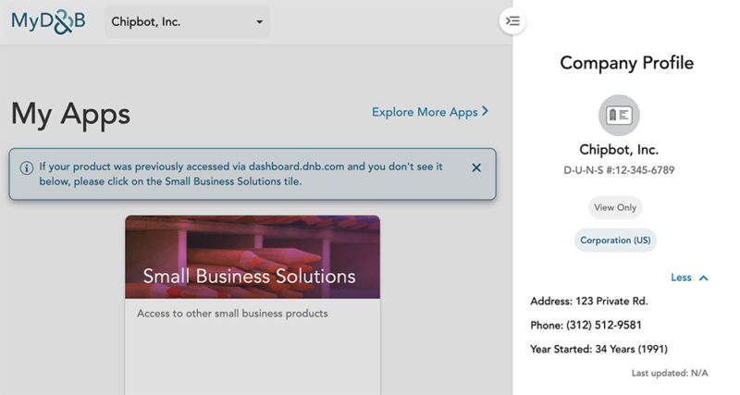Click 'Access to other small business products' text
Viewport: 740px width, 395px height.
click(232, 314)
